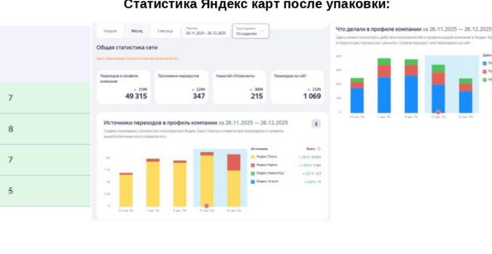Open the info icon beside Всего

(319, 149)
